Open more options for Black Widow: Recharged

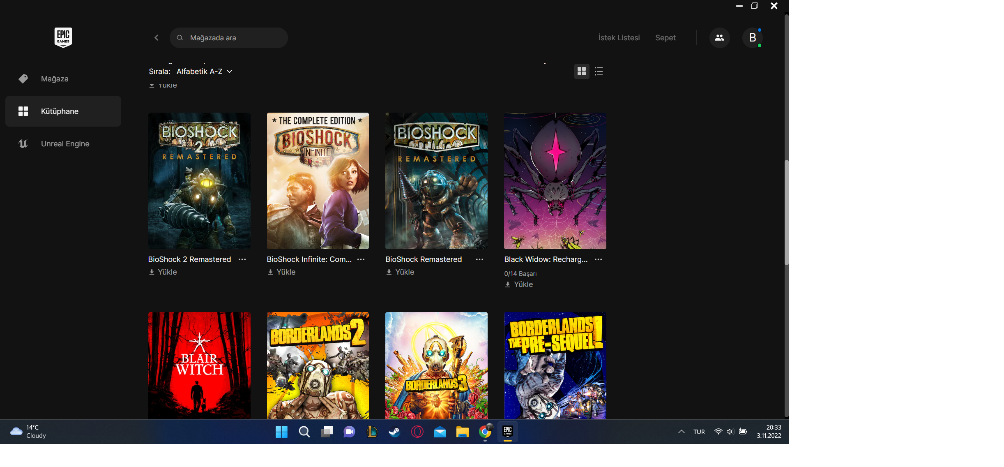point(598,259)
